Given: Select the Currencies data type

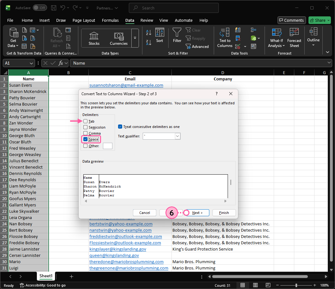Looking at the screenshot, I should 118,37.
